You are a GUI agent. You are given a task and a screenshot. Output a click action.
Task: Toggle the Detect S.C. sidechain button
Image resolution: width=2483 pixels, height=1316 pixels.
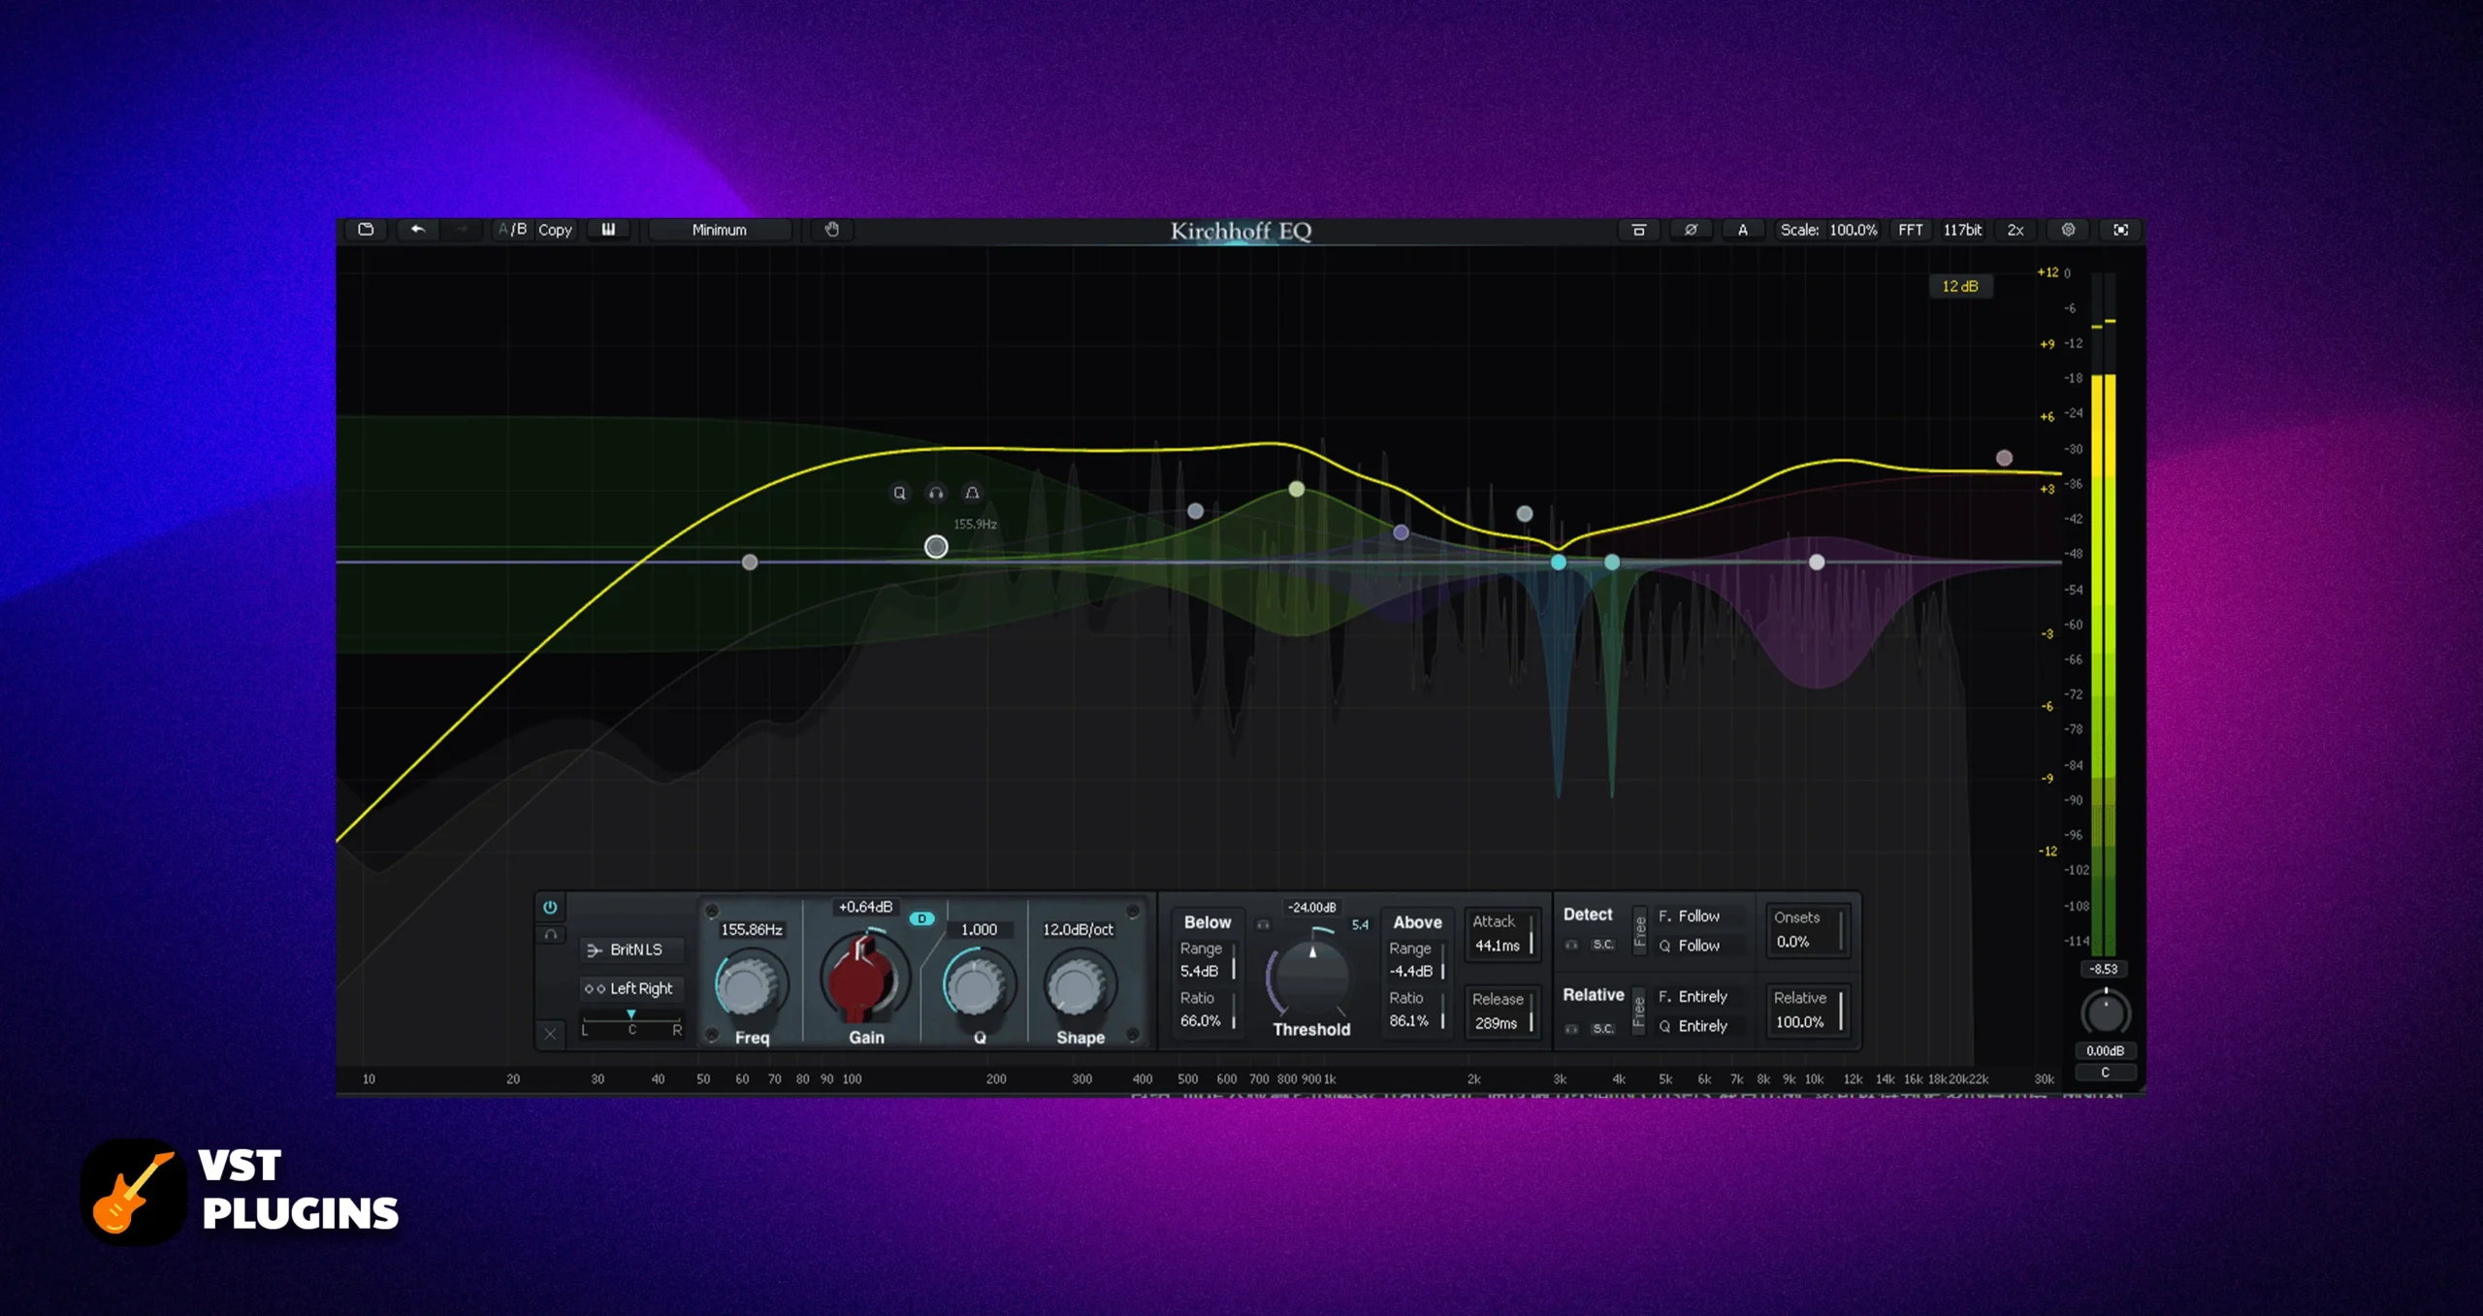(x=1603, y=945)
